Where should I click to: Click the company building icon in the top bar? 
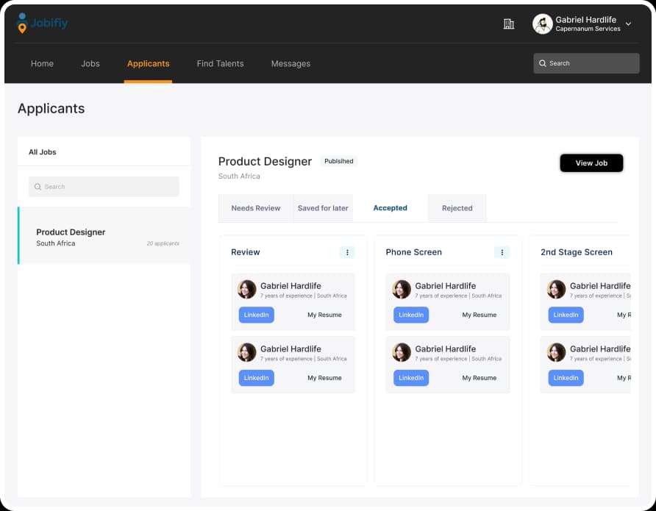[508, 23]
